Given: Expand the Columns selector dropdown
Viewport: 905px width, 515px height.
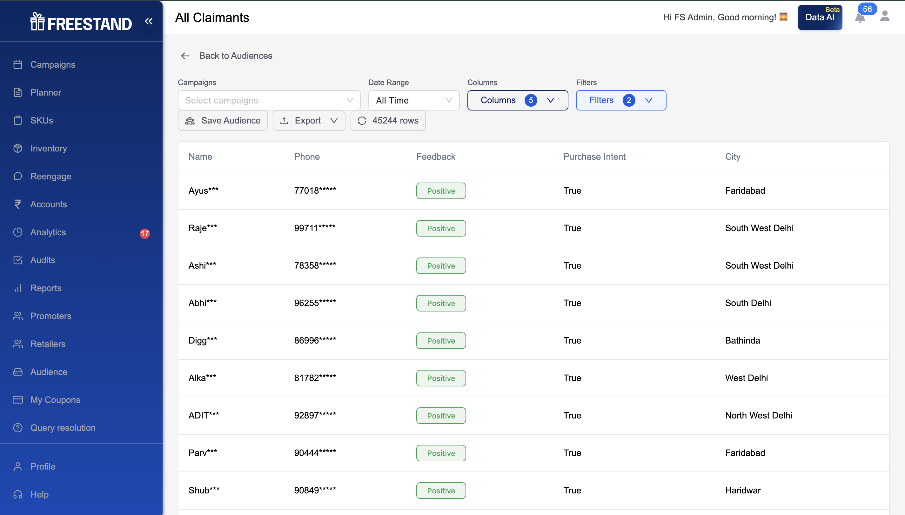Looking at the screenshot, I should (517, 100).
